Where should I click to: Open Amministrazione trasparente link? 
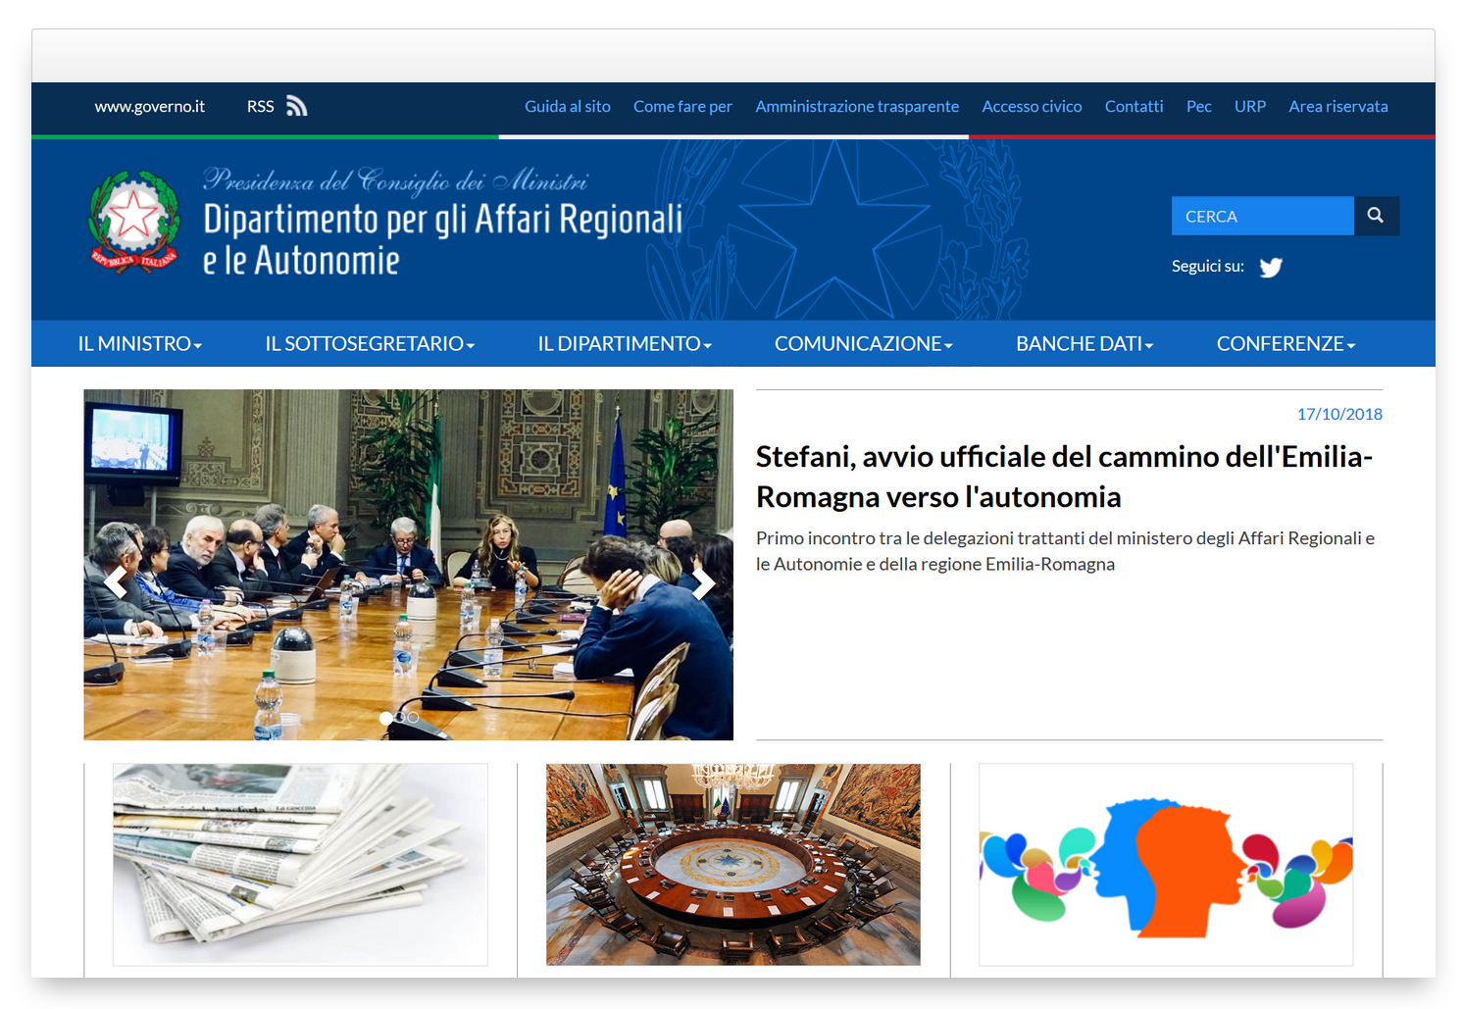point(857,106)
